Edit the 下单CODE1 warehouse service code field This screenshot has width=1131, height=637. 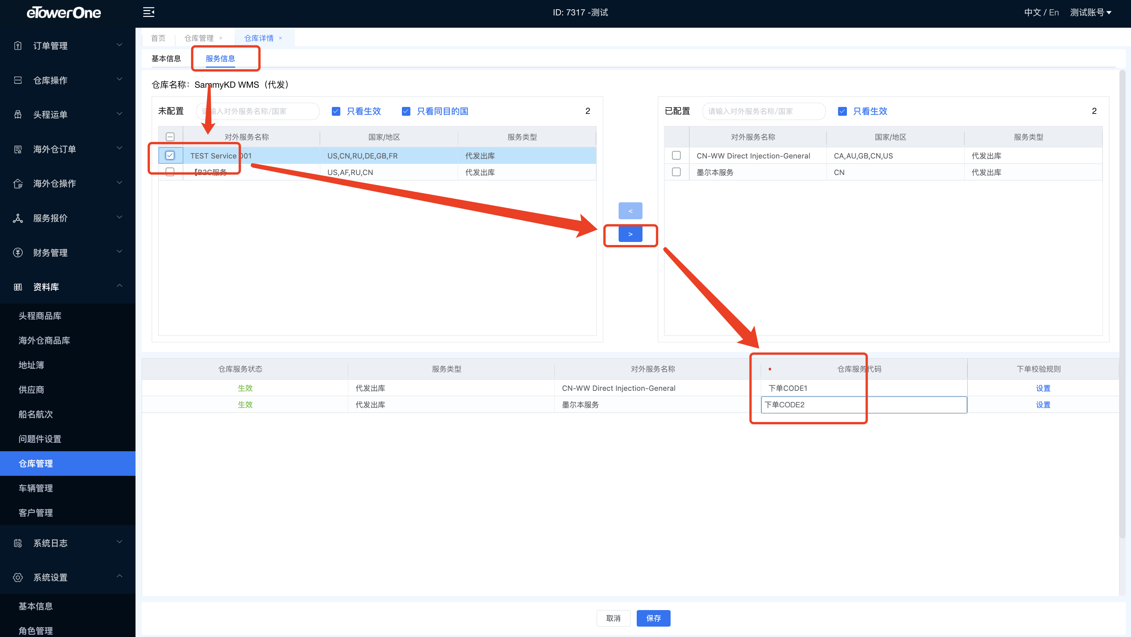[x=863, y=388]
